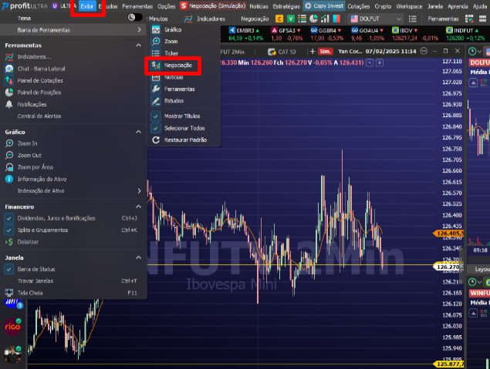Click the bar chart arrow icon in toolbar

tap(325, 18)
